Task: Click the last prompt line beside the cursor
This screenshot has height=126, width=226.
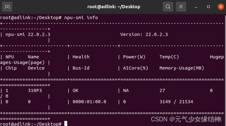Action: pos(31,124)
